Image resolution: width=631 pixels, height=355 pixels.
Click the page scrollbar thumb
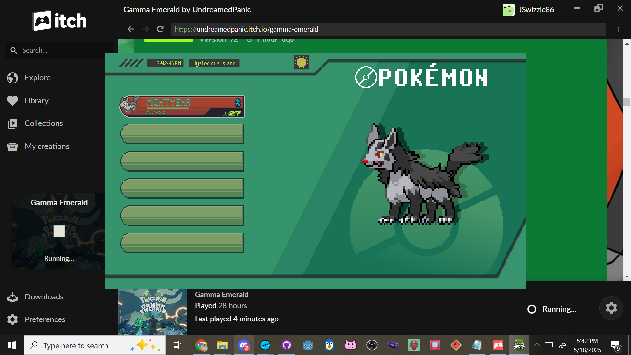[x=627, y=102]
